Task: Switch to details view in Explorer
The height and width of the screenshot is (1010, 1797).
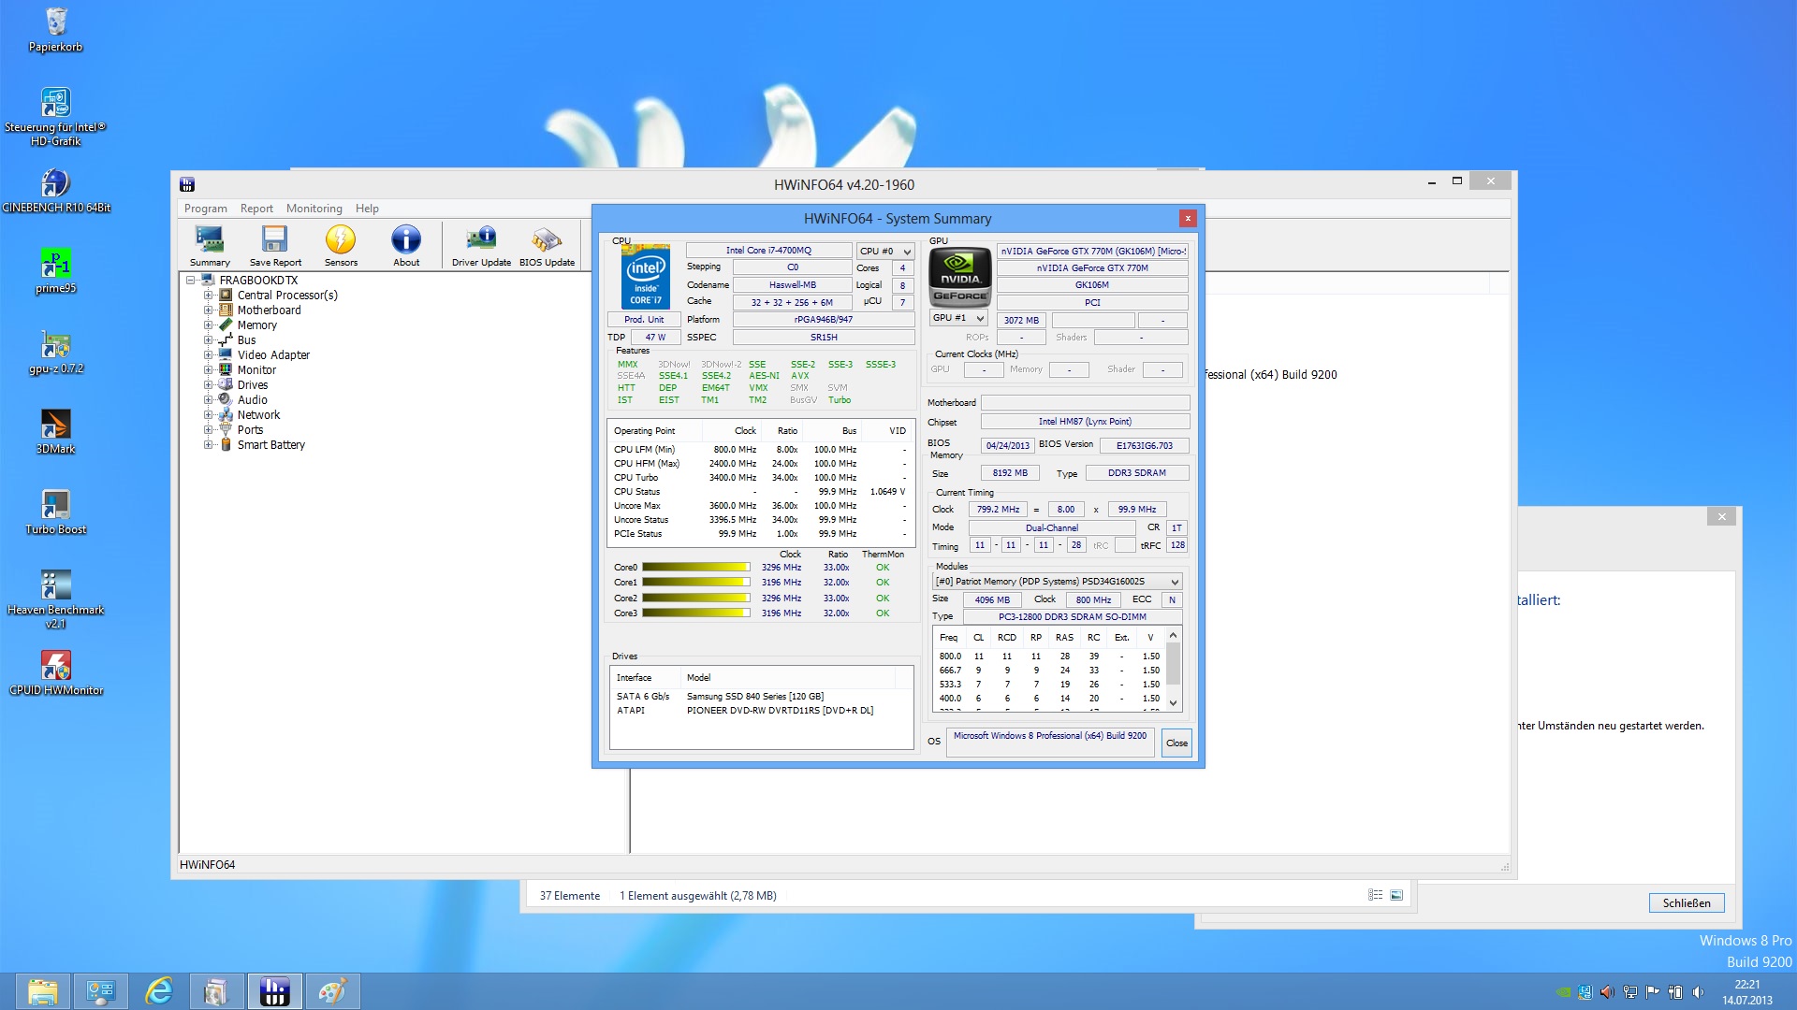Action: point(1375,895)
